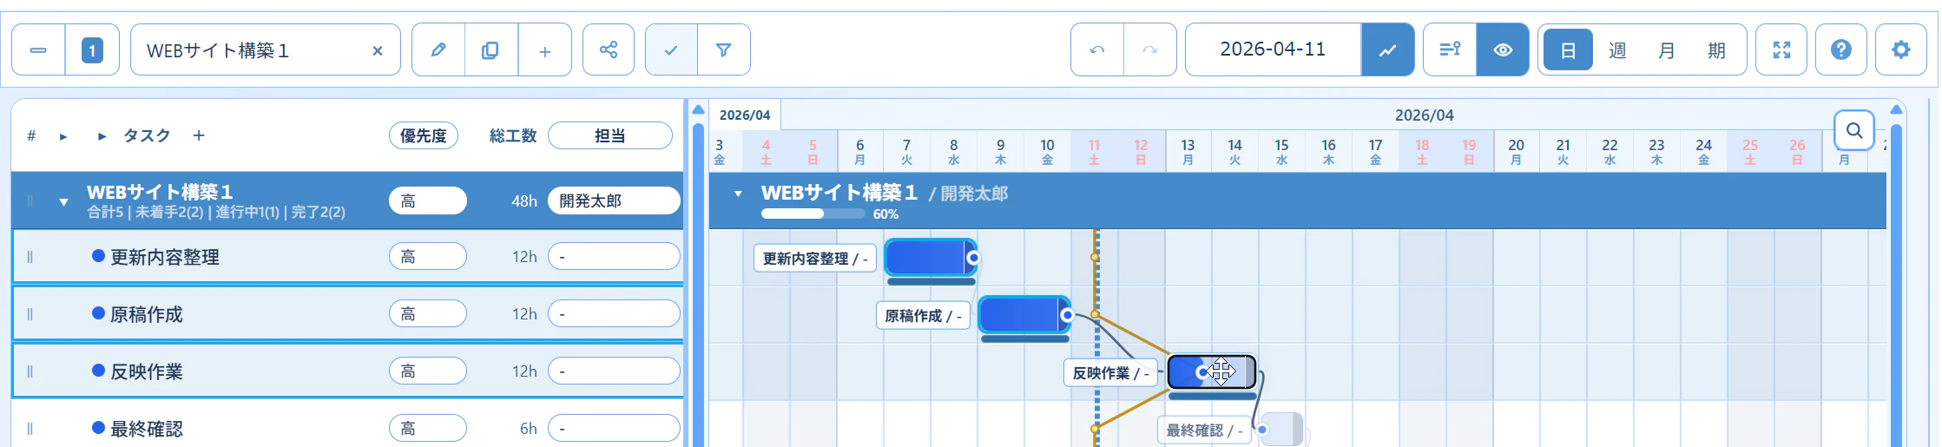Click the 2026-04-11 date field
The width and height of the screenshot is (1942, 447).
click(1273, 49)
